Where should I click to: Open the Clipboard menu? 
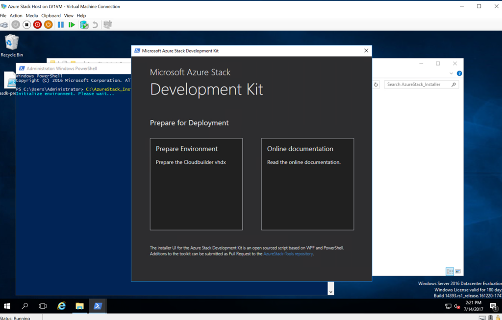click(51, 16)
